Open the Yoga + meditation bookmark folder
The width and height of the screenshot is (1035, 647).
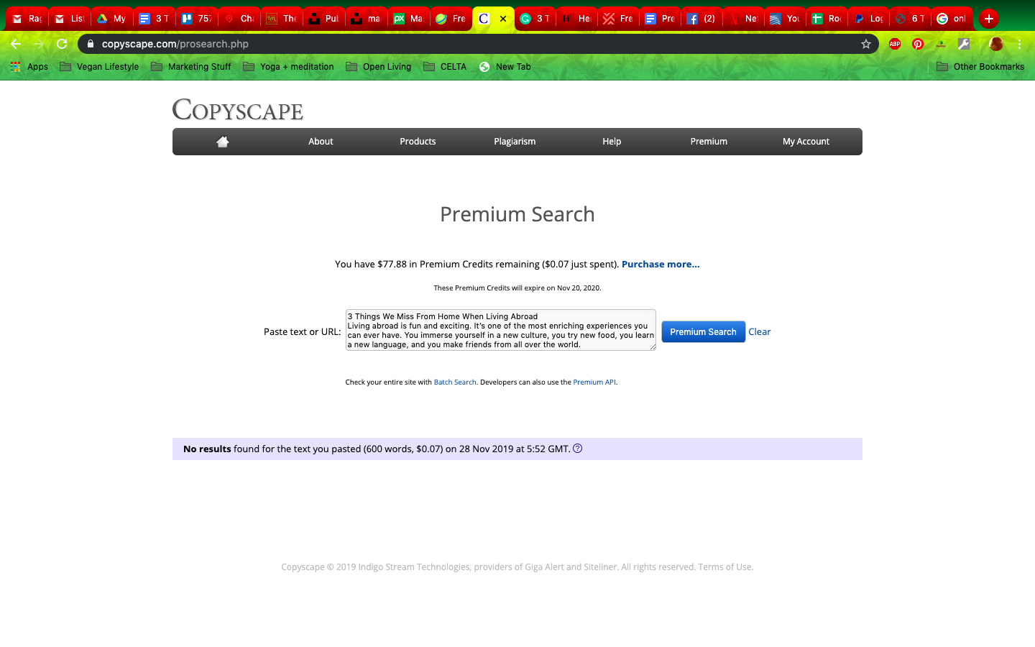pos(289,67)
